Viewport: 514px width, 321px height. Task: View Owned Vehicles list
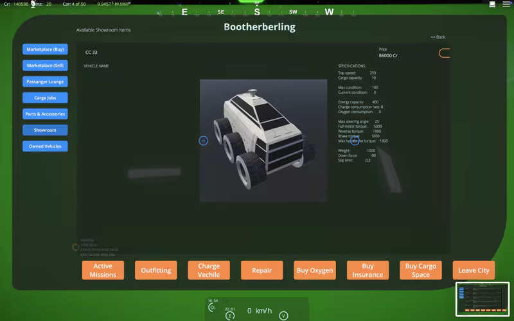[x=45, y=146]
